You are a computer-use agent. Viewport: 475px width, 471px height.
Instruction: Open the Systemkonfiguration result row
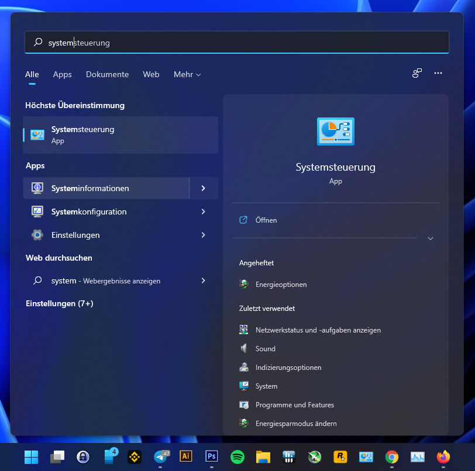[121, 212]
